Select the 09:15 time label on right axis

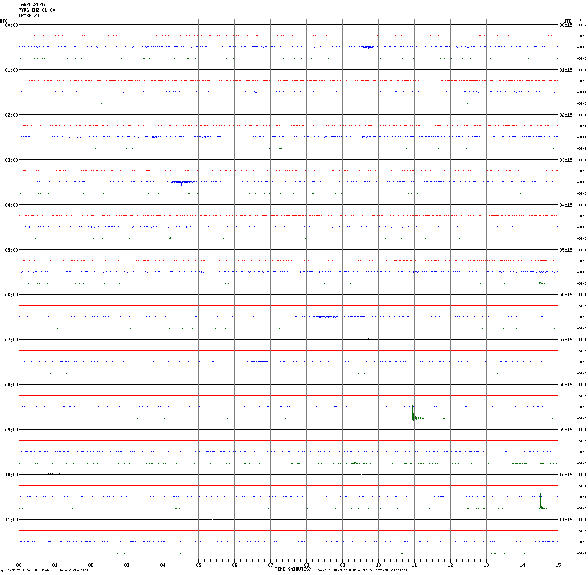pos(566,430)
